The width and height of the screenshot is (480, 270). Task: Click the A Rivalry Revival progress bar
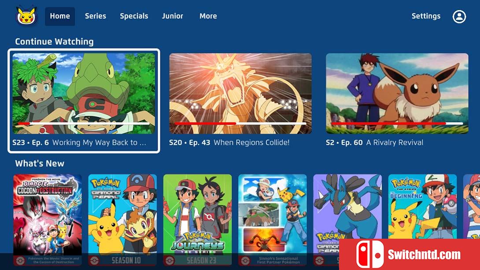(397, 123)
